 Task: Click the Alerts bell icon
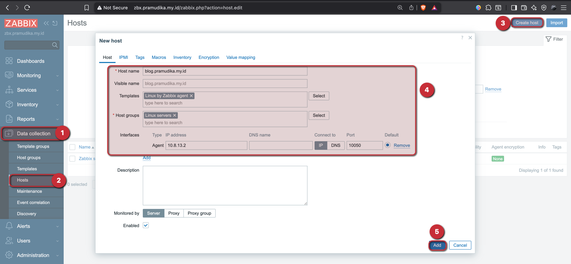(9, 226)
